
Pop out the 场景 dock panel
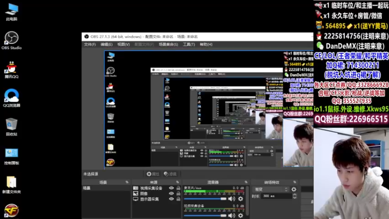(x=127, y=182)
